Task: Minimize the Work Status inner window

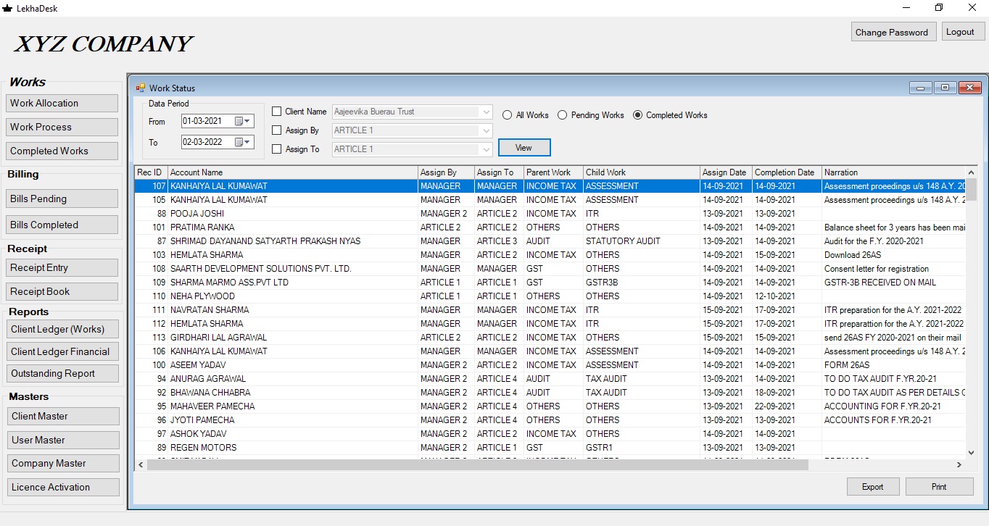Action: [x=921, y=88]
